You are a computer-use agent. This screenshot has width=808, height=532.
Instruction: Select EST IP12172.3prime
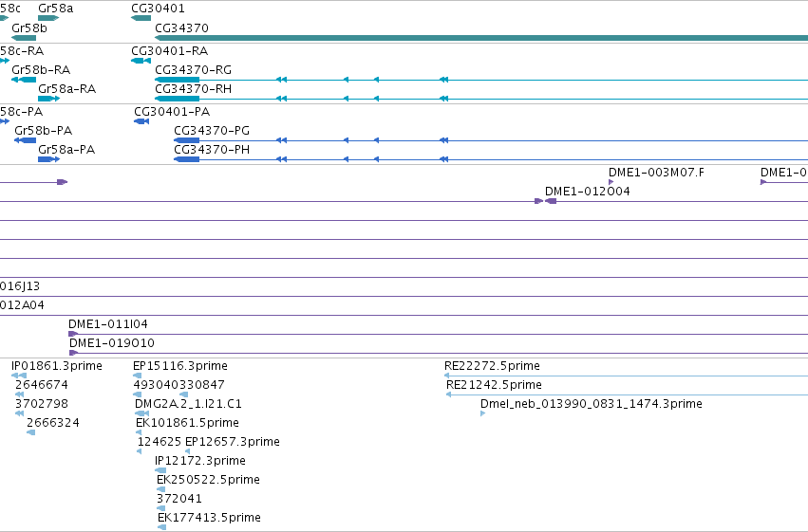(160, 470)
